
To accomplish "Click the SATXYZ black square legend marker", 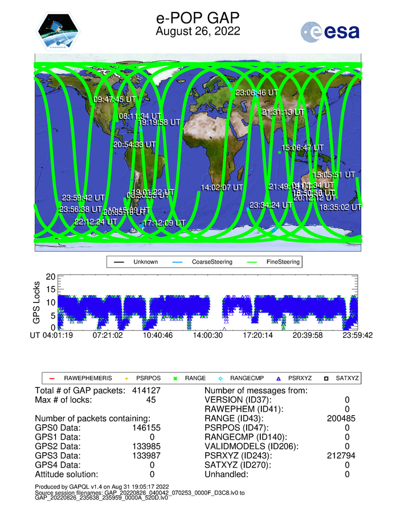I will 327,378.
